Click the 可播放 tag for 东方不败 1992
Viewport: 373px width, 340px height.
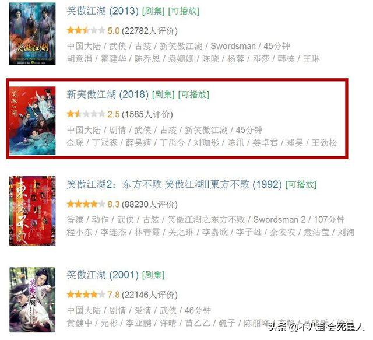tap(301, 184)
